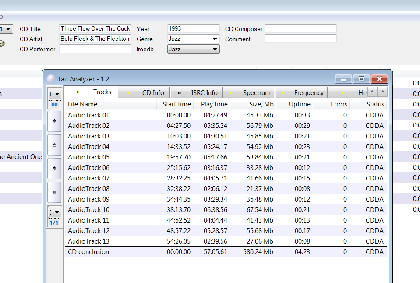Viewport: 420px width, 283px height.
Task: Expand the Genre dropdown list
Action: [215, 39]
